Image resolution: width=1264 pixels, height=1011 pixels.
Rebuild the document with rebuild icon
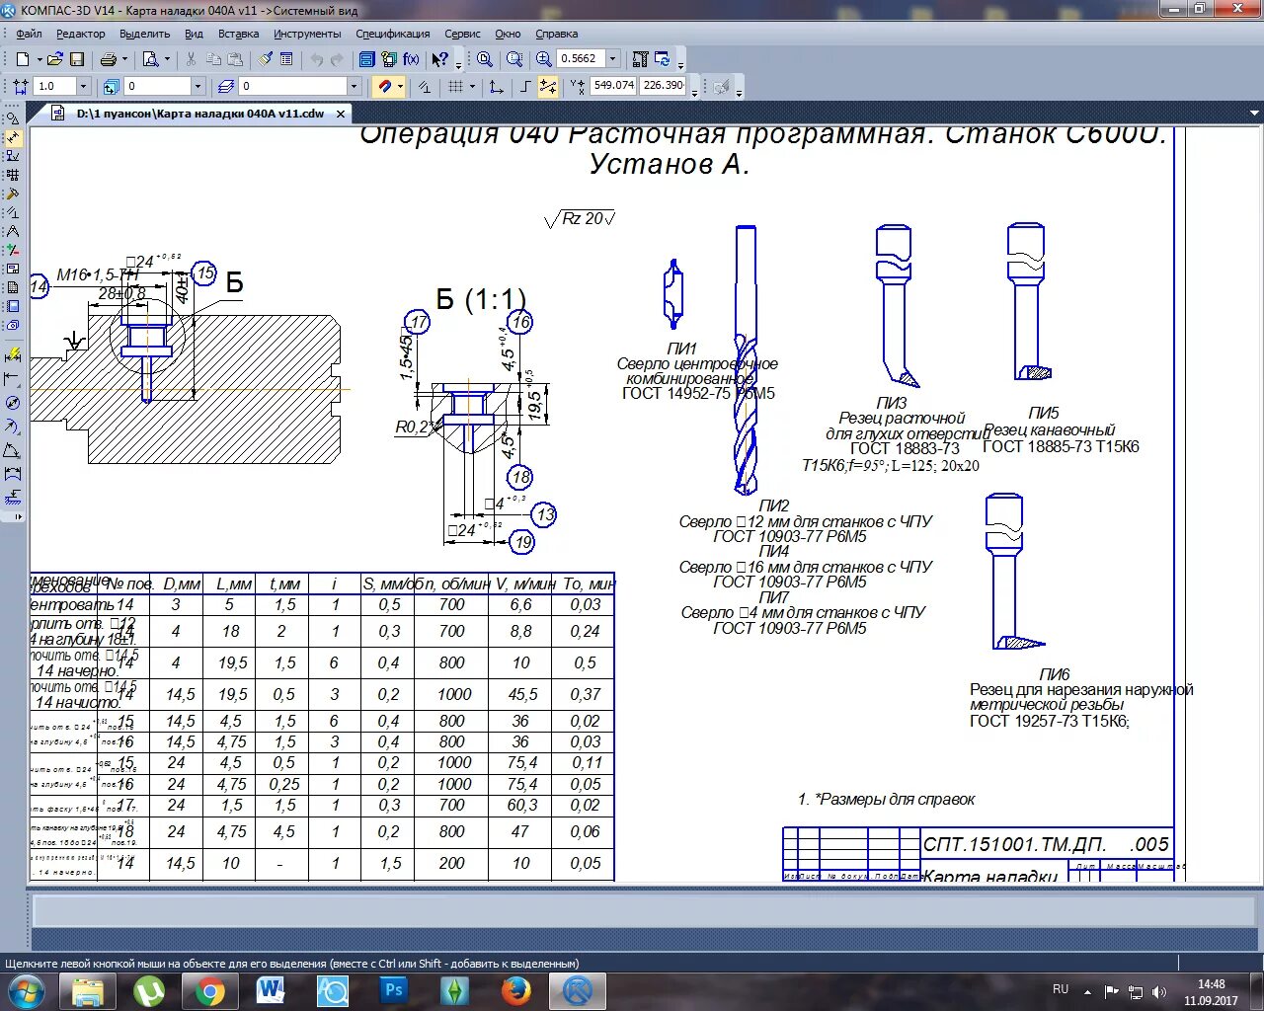click(640, 59)
